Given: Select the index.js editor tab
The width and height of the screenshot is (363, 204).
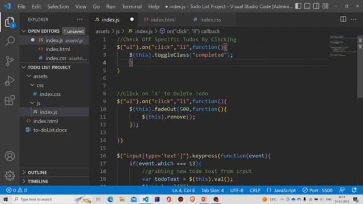Looking at the screenshot, I should click(111, 20).
